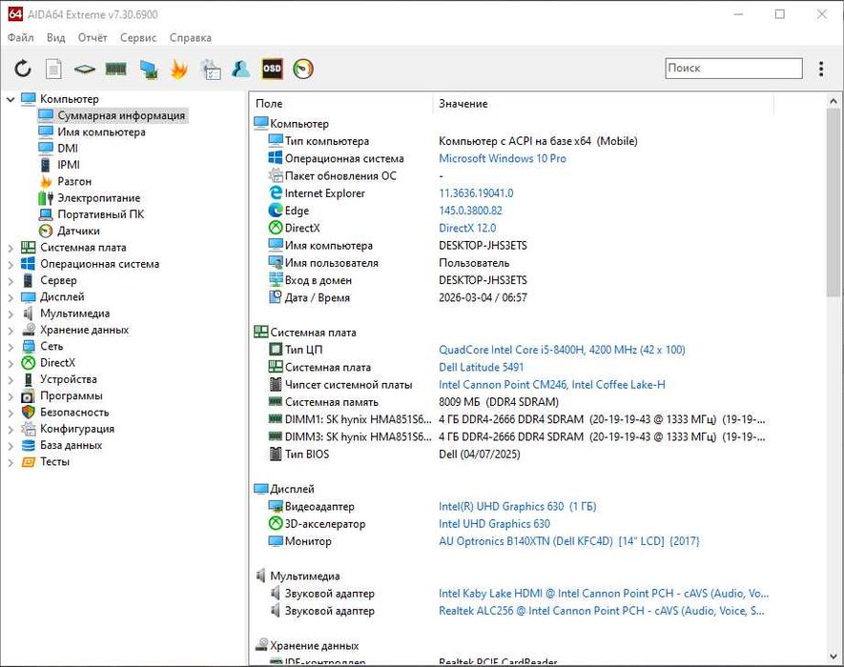The image size is (844, 667).
Task: Expand the Конфигурация tree node
Action: point(10,429)
